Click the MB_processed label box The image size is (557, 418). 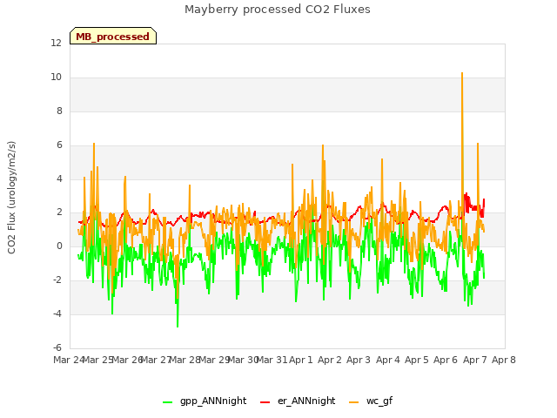coord(113,36)
